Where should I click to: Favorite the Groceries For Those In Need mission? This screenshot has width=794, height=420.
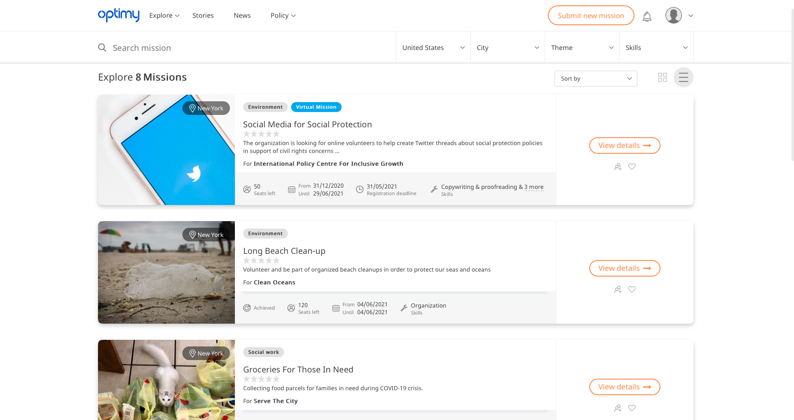[632, 408]
